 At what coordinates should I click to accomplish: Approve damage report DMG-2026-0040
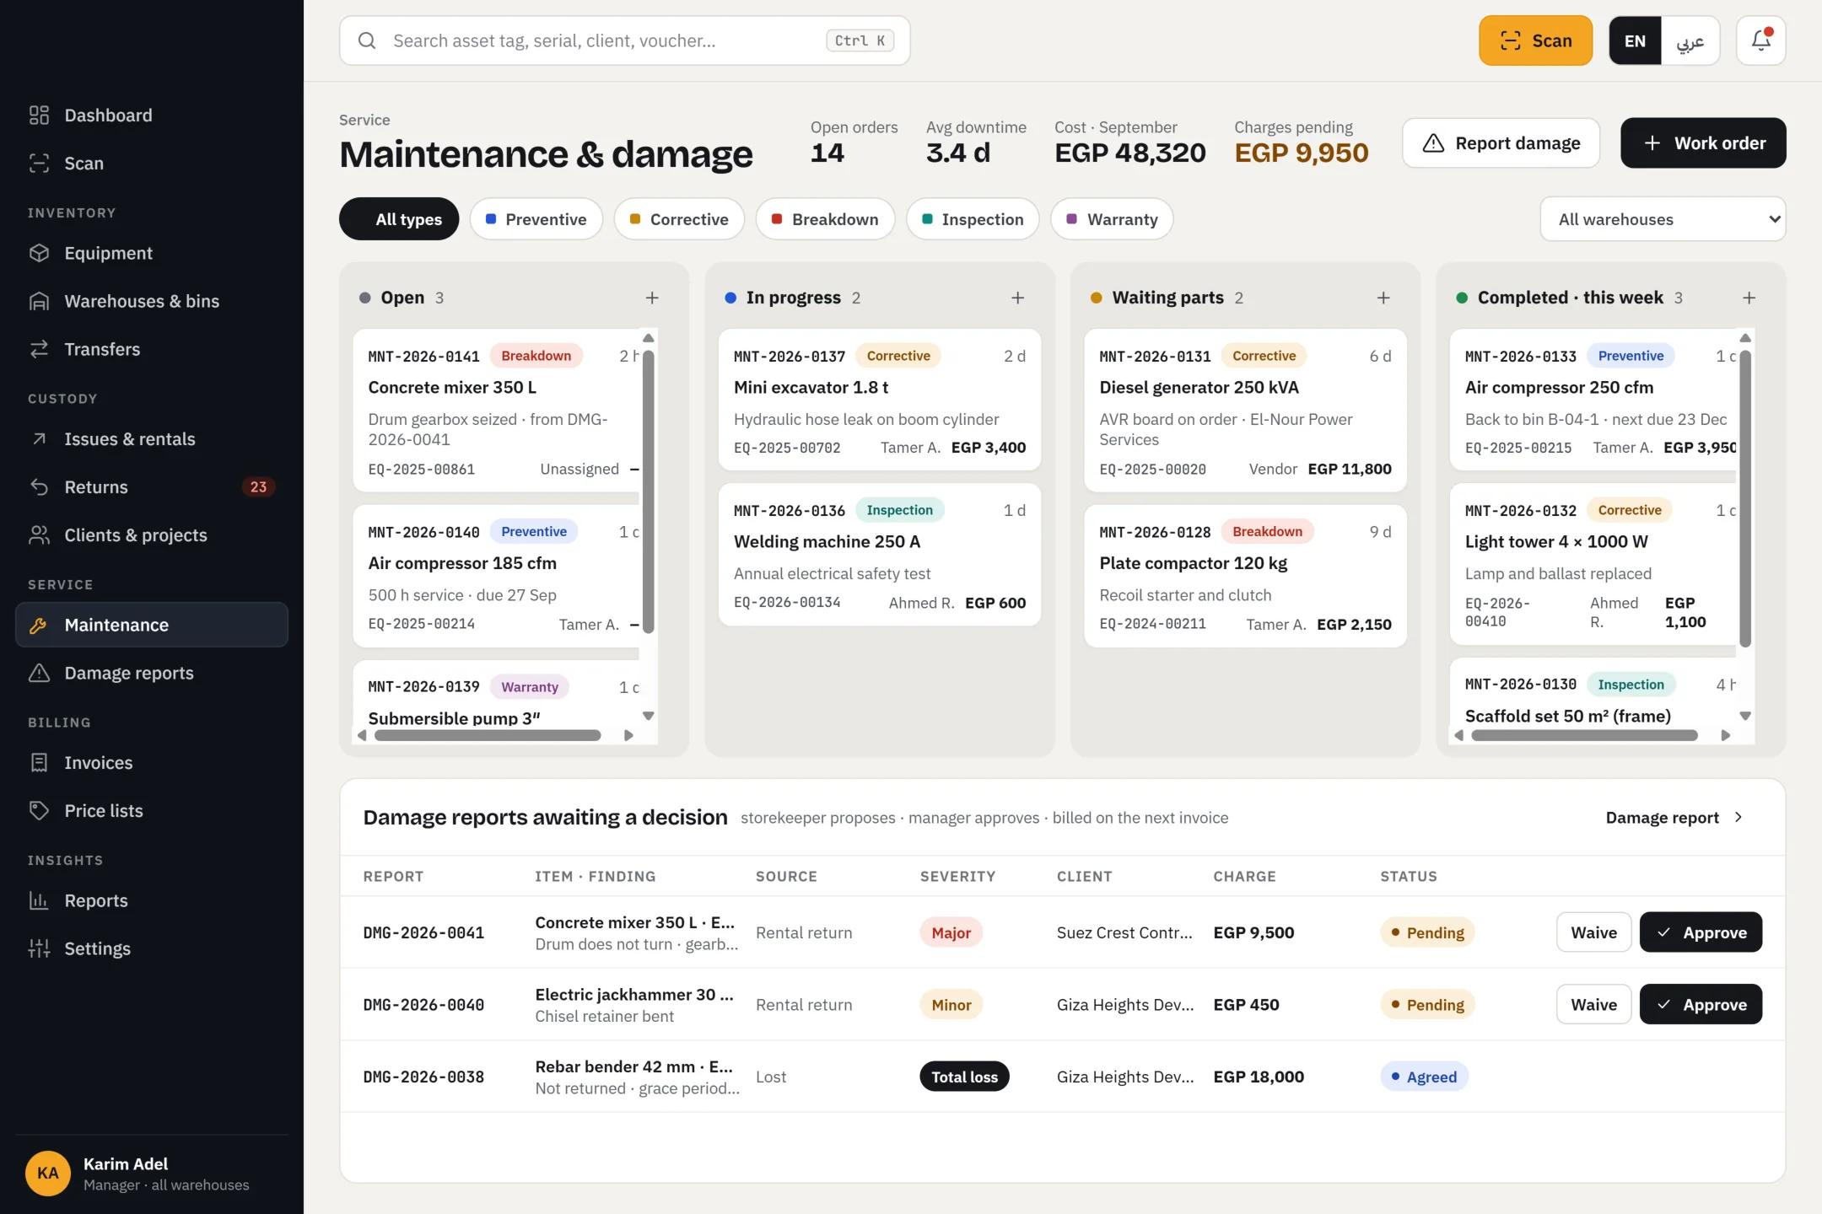tap(1701, 1005)
